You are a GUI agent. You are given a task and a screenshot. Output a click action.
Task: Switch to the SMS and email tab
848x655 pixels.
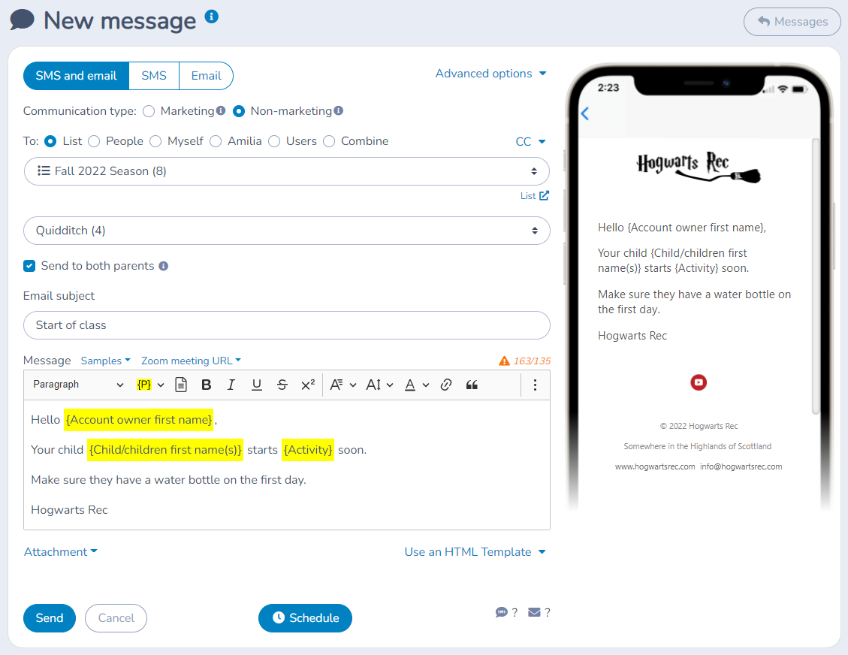coord(77,76)
